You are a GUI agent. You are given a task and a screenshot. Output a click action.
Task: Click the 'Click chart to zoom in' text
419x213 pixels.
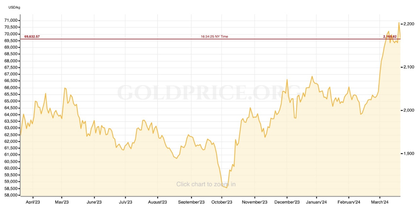point(206,184)
